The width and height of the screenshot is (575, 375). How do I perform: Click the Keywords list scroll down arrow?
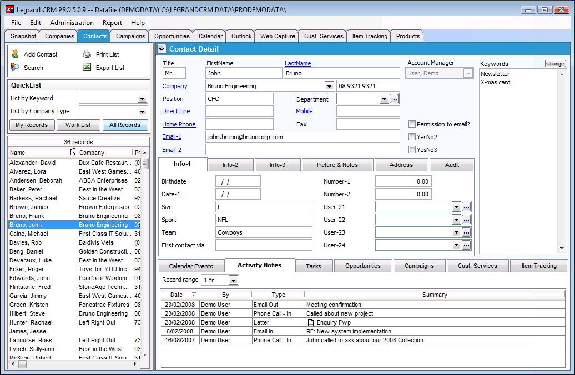point(562,248)
